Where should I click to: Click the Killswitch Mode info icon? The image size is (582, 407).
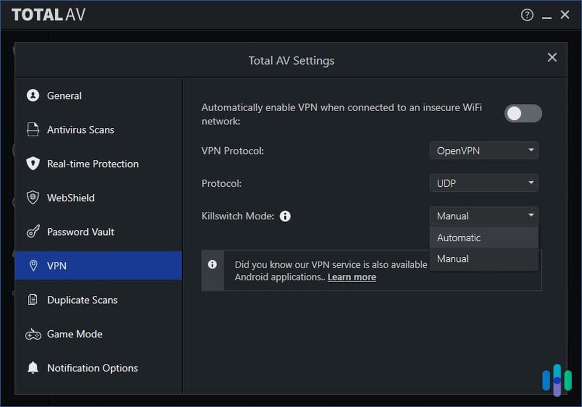(285, 216)
